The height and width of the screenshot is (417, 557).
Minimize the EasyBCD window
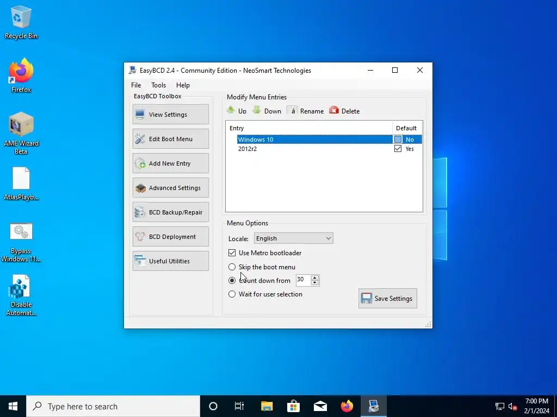click(370, 70)
